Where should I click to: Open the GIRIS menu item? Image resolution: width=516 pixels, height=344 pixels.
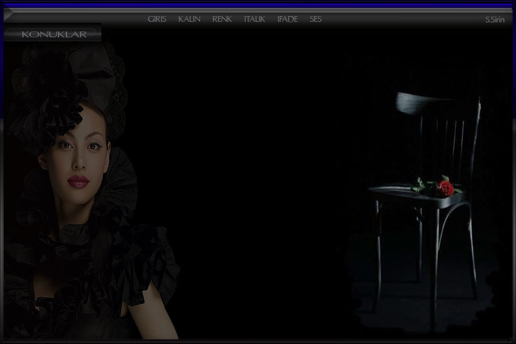point(157,19)
